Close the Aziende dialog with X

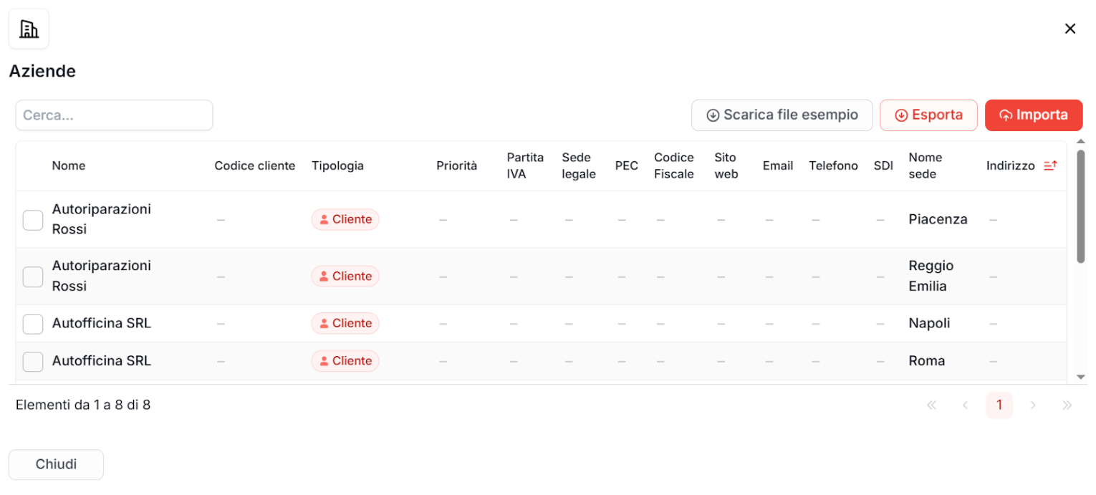point(1070,29)
